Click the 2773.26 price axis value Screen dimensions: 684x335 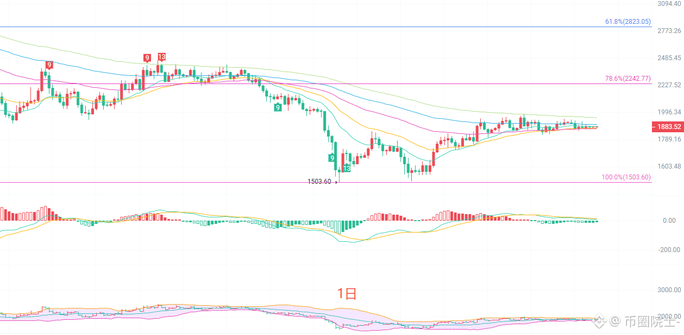pos(669,30)
